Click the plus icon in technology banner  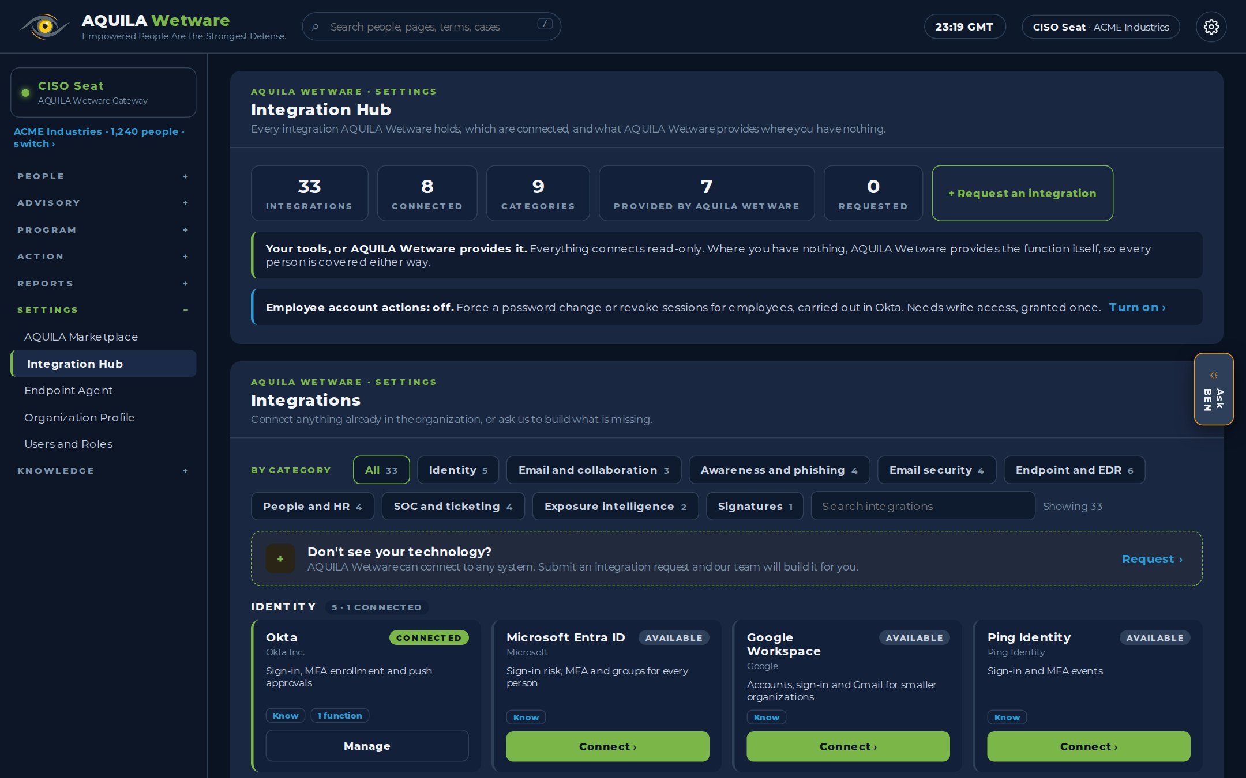click(x=280, y=558)
